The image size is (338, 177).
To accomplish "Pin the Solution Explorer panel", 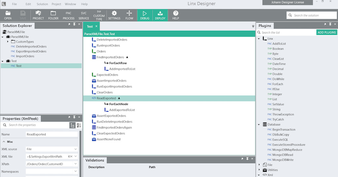I will (74, 24).
